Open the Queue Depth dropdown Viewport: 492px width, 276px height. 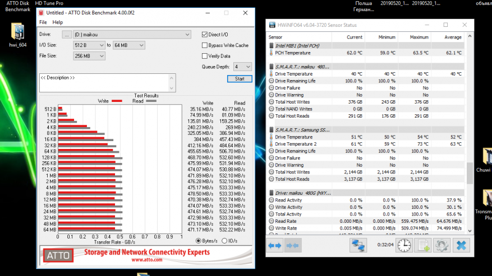click(x=242, y=67)
